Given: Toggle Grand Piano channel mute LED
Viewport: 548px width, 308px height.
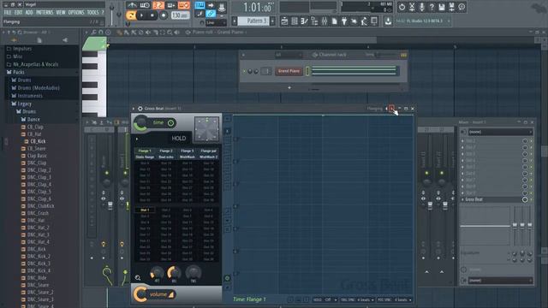Looking at the screenshot, I should (x=244, y=71).
